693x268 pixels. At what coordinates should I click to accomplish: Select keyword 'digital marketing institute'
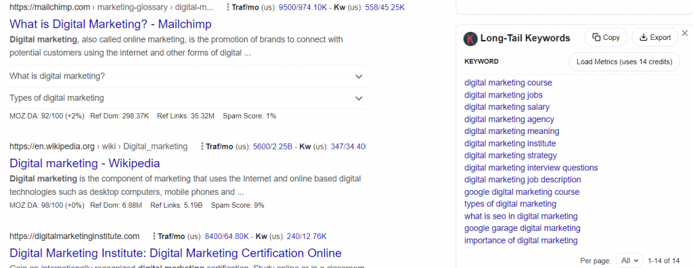(x=510, y=143)
